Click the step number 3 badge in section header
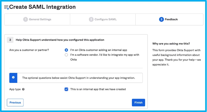 (x=10, y=40)
